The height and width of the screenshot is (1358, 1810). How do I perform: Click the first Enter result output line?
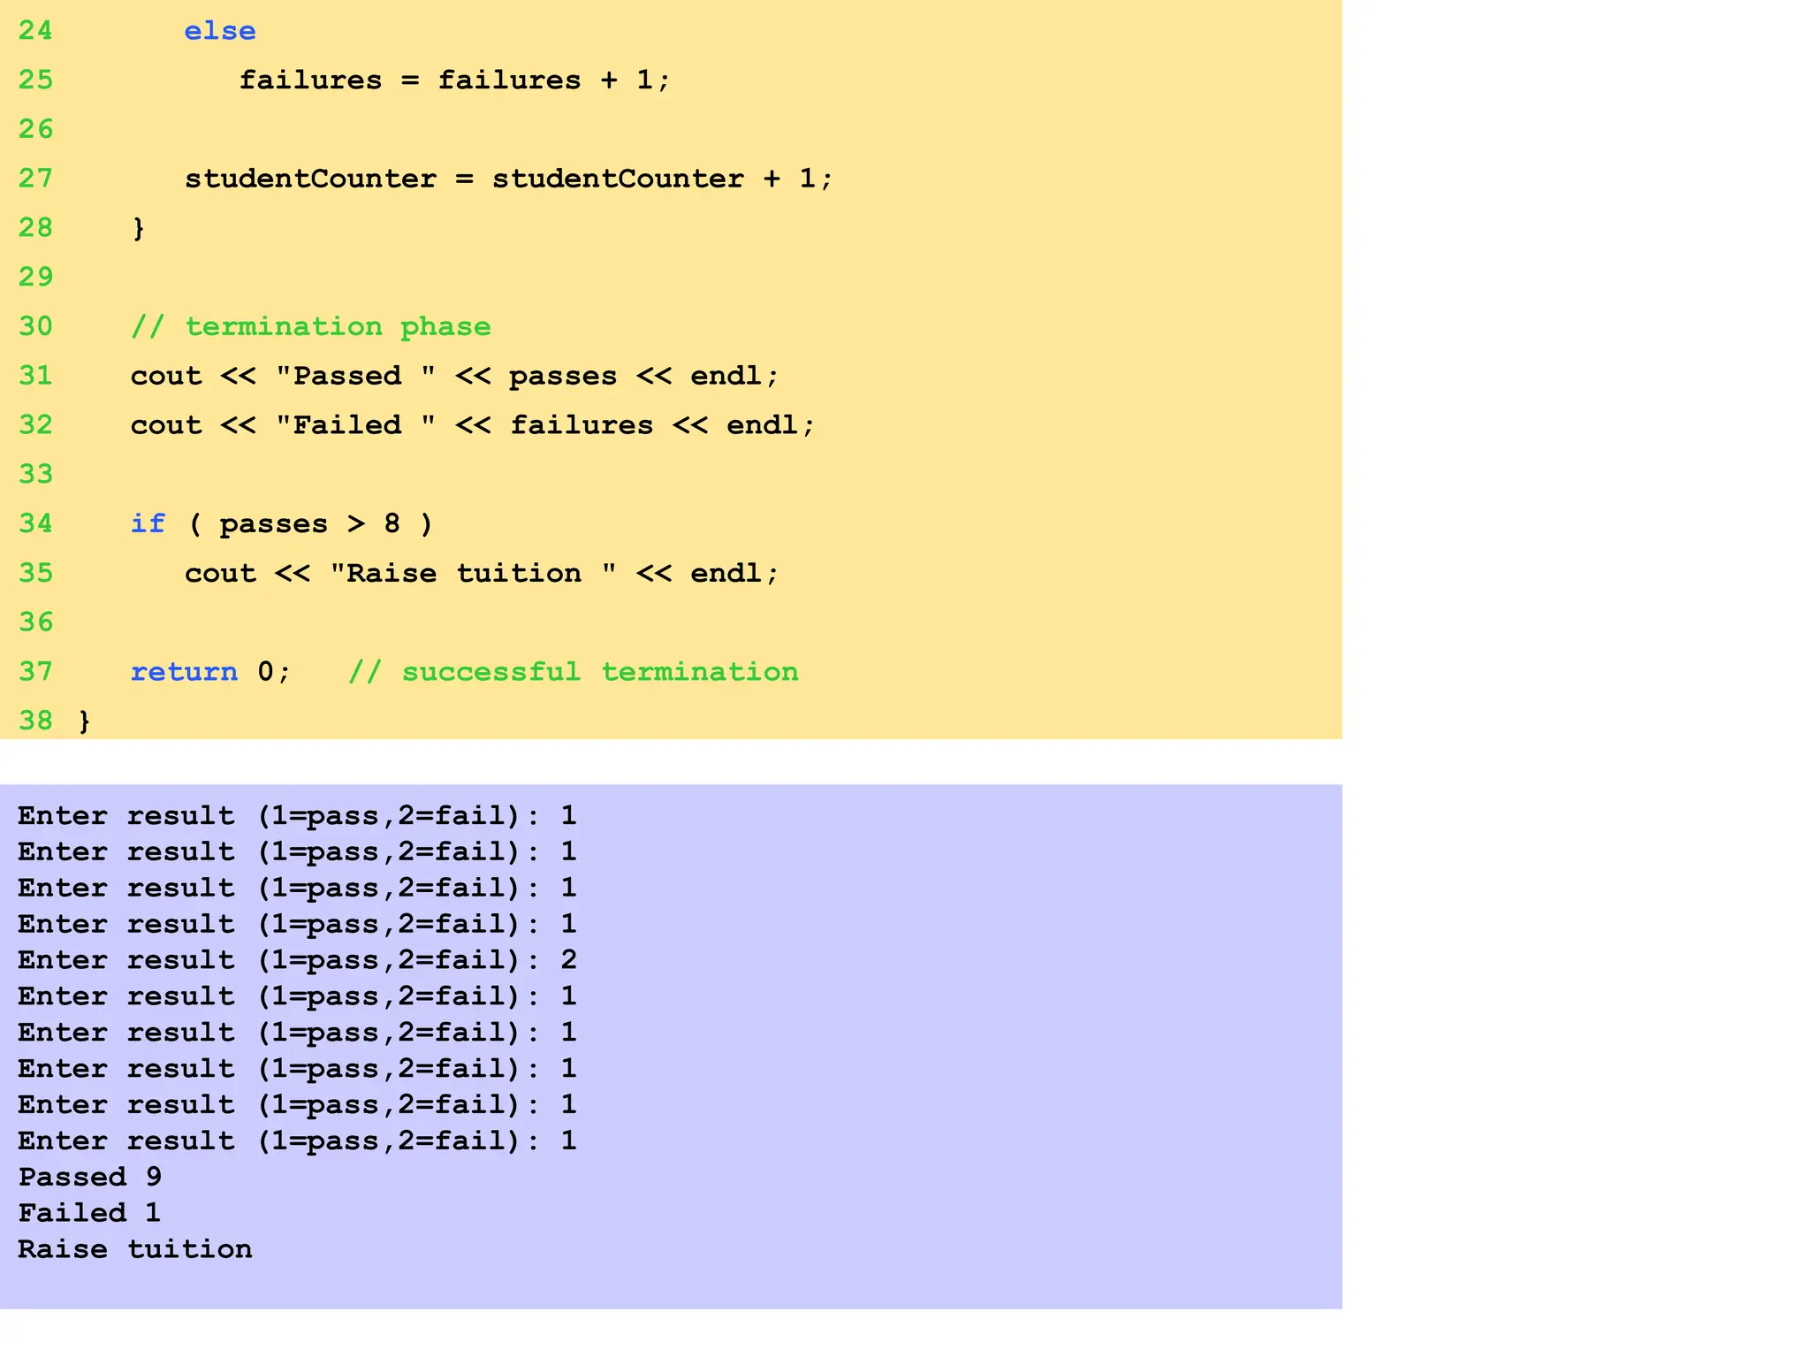296,815
